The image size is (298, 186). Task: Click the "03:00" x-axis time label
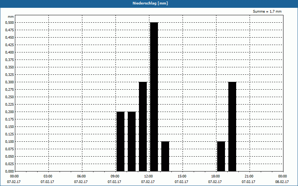48,176
